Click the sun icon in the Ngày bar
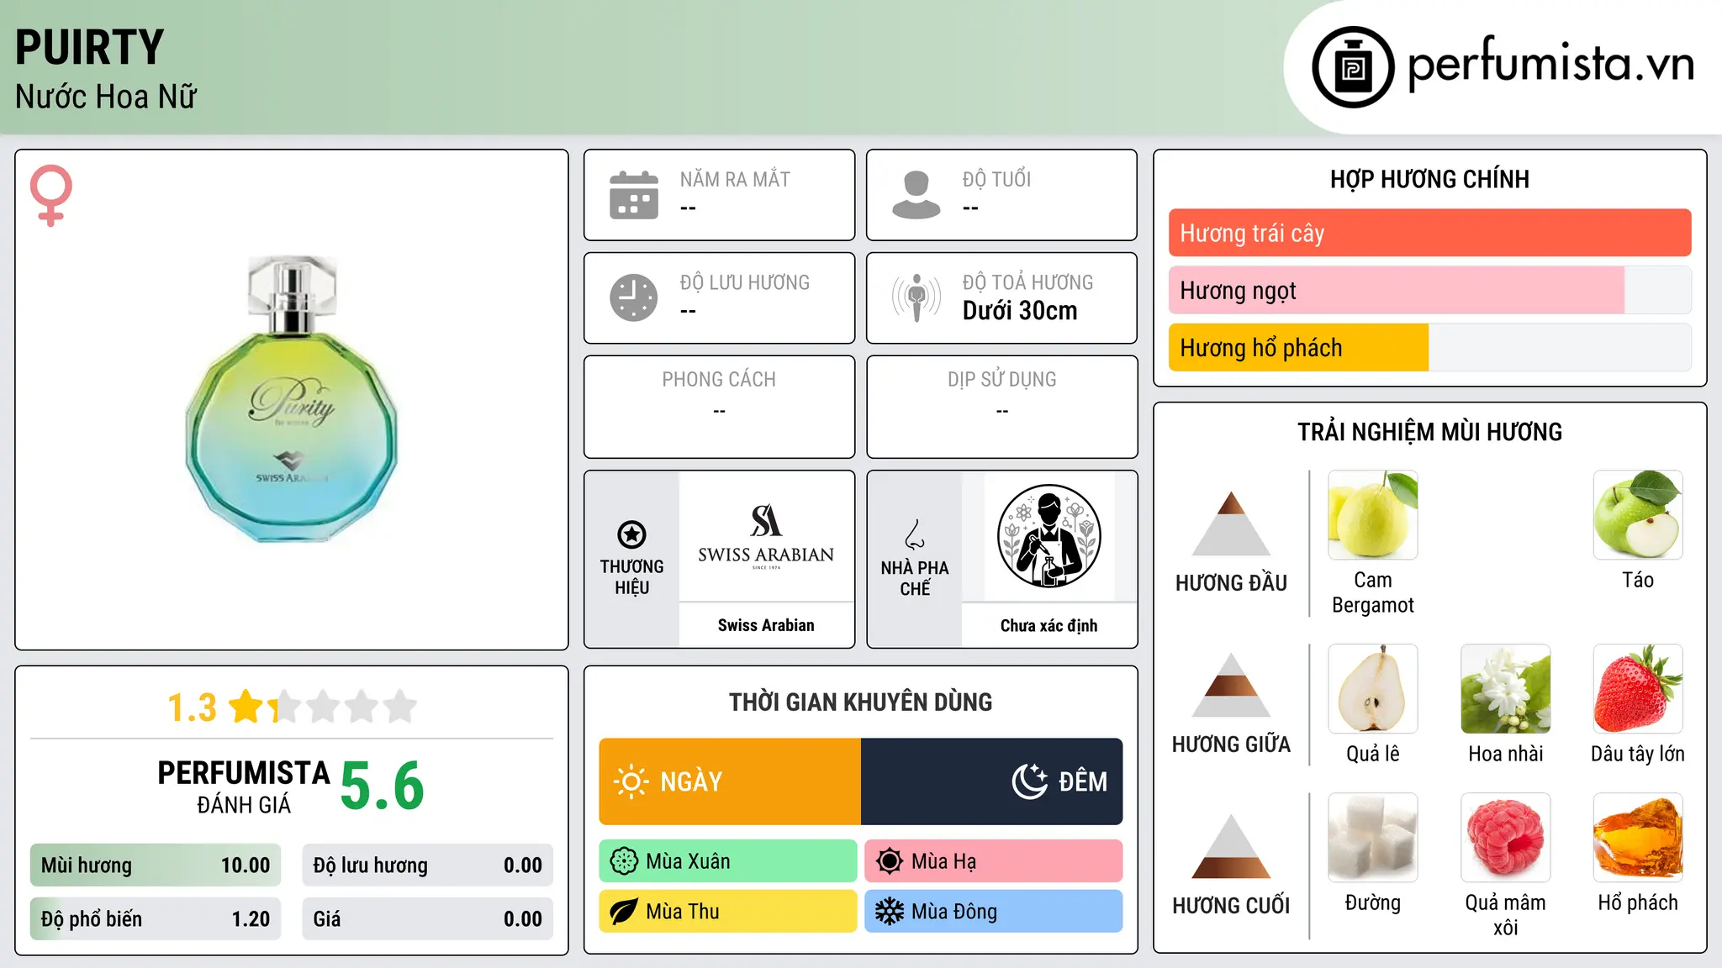Viewport: 1722px width, 968px height. coord(631,781)
